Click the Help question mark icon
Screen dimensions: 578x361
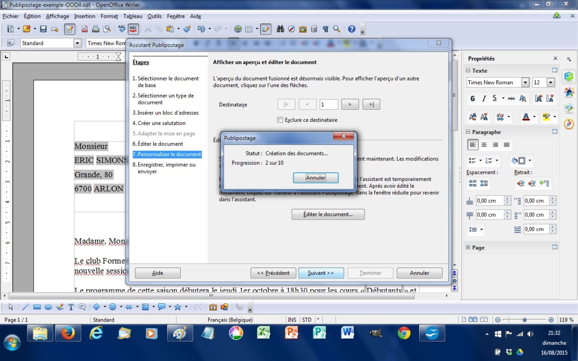coord(352,29)
